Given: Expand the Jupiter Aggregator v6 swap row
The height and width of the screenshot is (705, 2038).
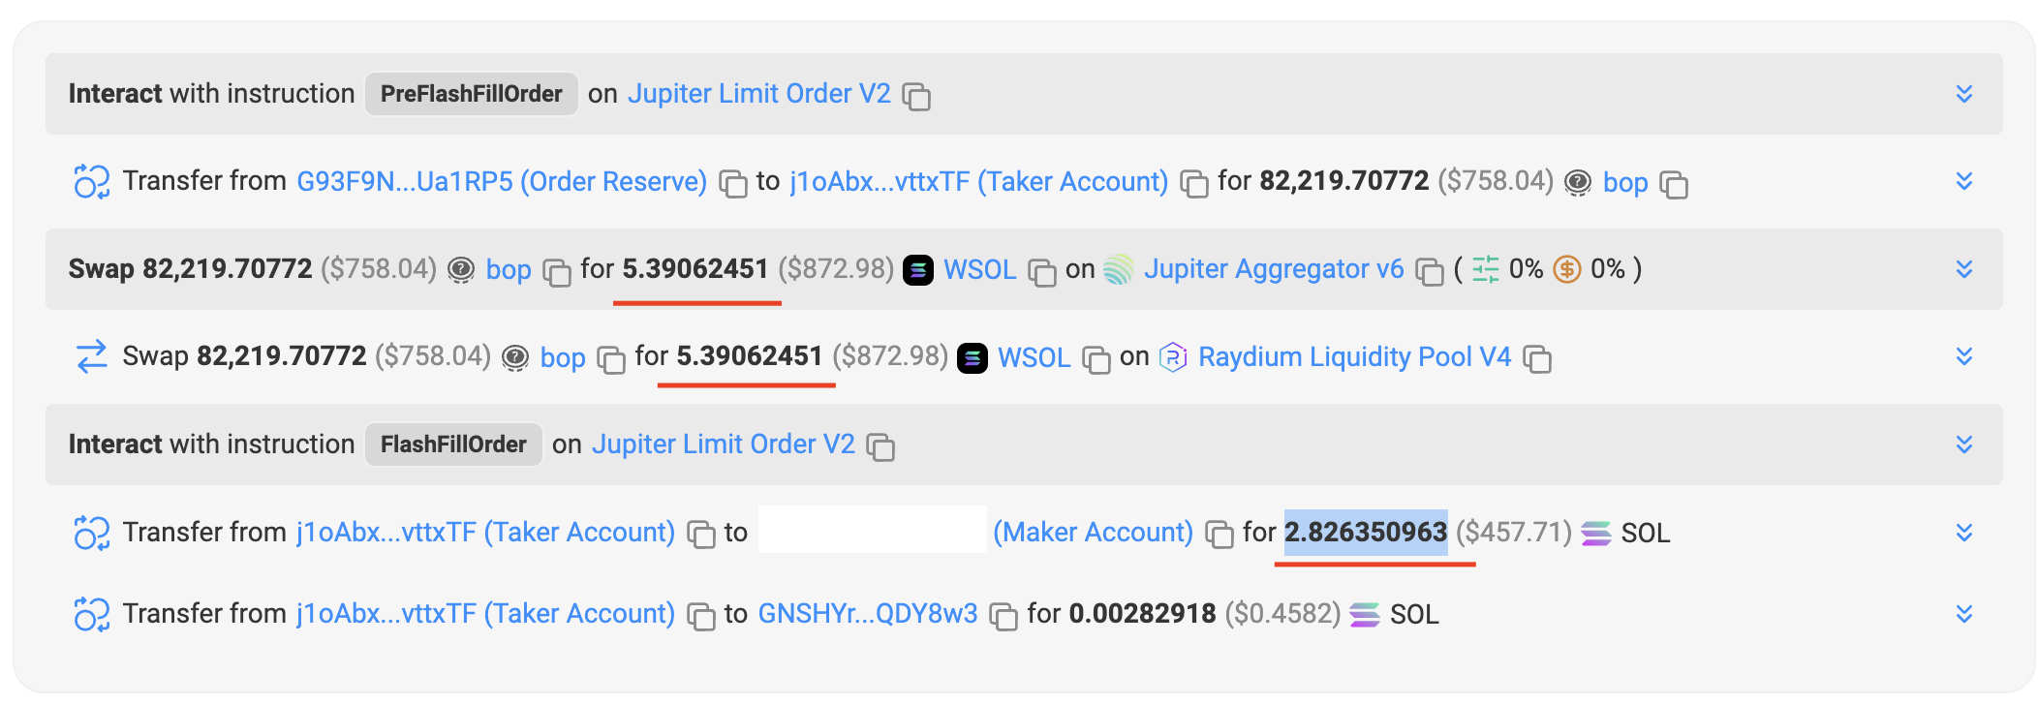Looking at the screenshot, I should click(1964, 269).
